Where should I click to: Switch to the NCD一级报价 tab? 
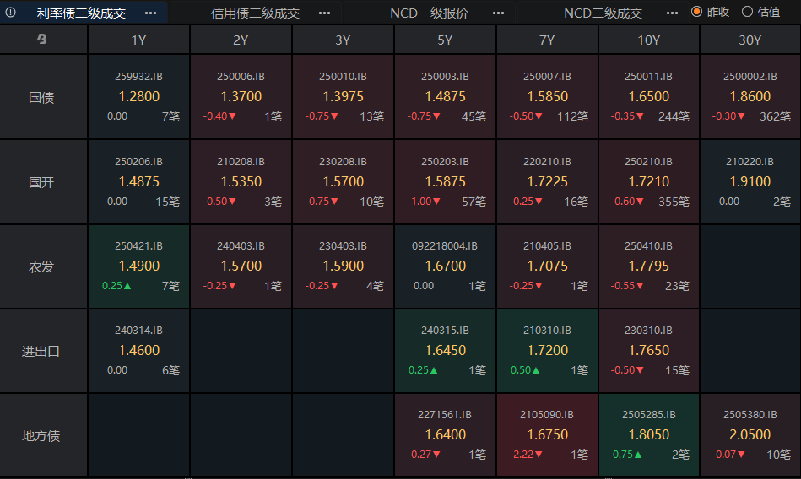429,13
